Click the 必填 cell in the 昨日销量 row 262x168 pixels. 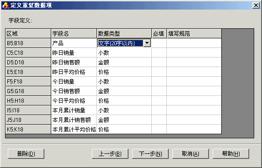(x=159, y=52)
